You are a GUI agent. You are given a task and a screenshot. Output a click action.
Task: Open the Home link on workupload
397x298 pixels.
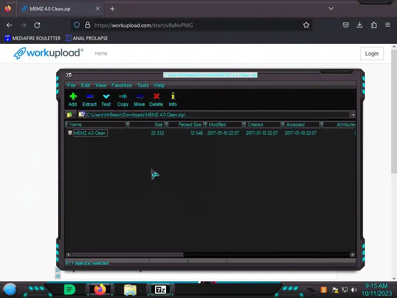tap(101, 54)
